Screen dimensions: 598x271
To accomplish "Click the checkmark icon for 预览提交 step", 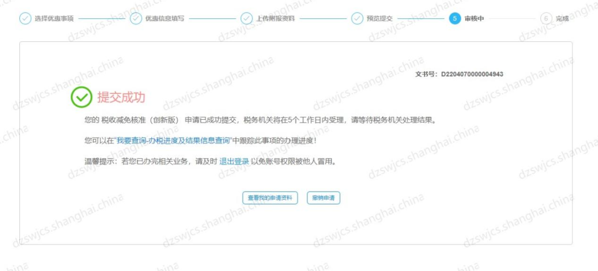I will point(357,18).
